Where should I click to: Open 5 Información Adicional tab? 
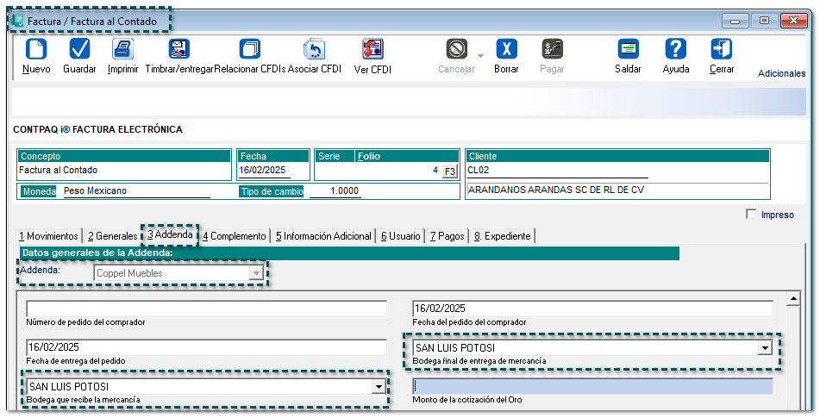click(x=323, y=236)
